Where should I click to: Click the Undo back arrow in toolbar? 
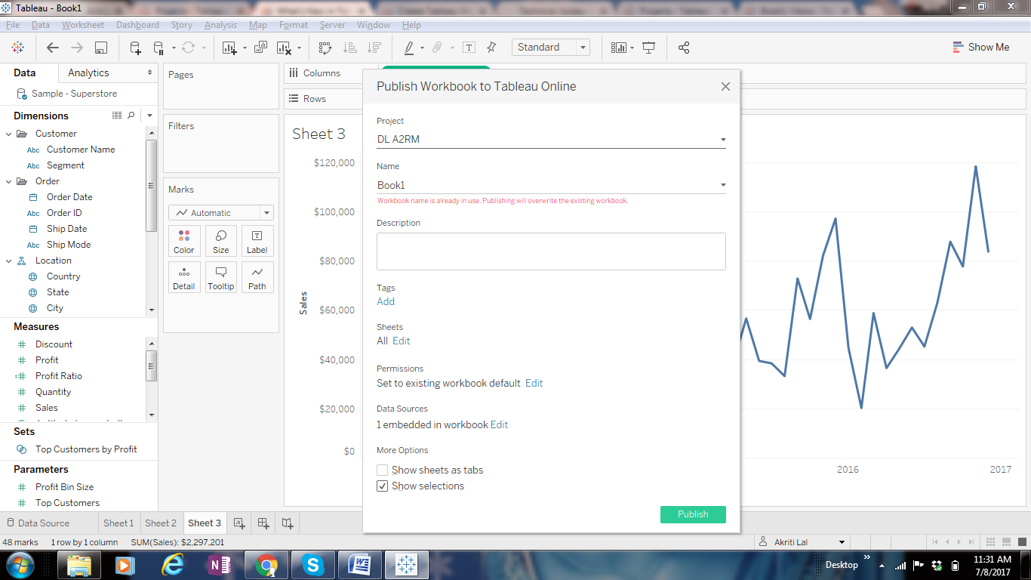[x=52, y=48]
